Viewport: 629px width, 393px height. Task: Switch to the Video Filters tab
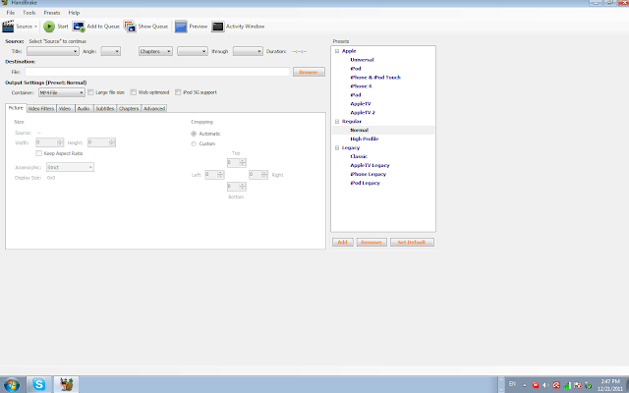click(x=41, y=109)
